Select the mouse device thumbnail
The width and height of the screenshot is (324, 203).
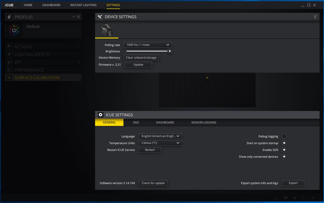click(107, 30)
